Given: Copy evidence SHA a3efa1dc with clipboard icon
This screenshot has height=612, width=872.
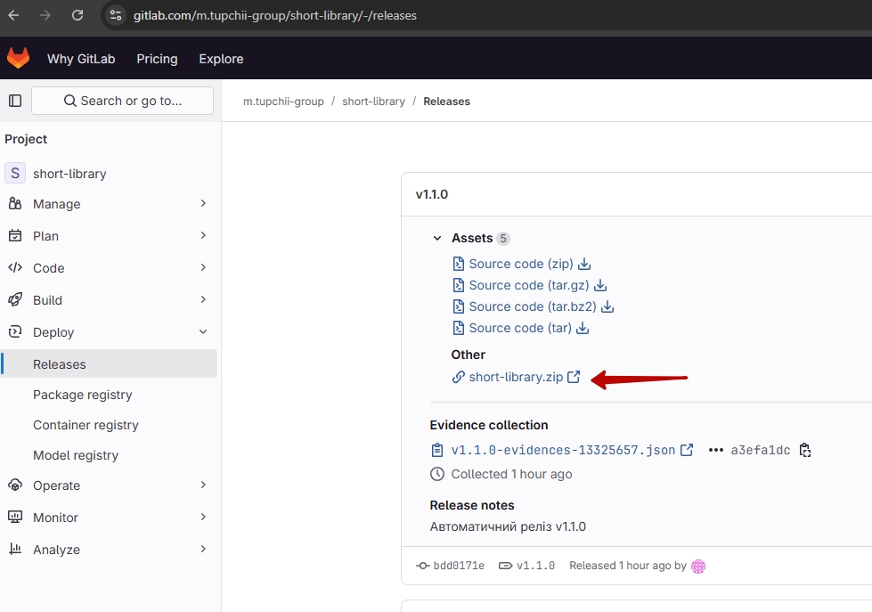Looking at the screenshot, I should click(804, 450).
